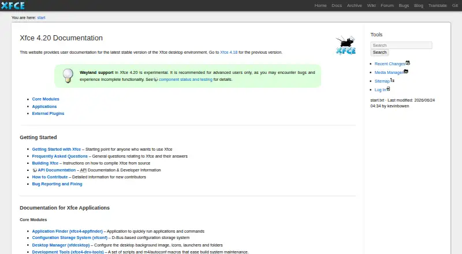Open the Building Xfce link

[45, 163]
